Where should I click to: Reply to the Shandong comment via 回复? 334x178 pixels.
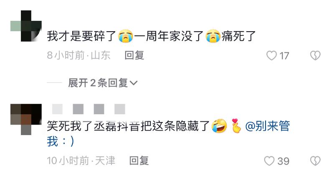click(134, 55)
